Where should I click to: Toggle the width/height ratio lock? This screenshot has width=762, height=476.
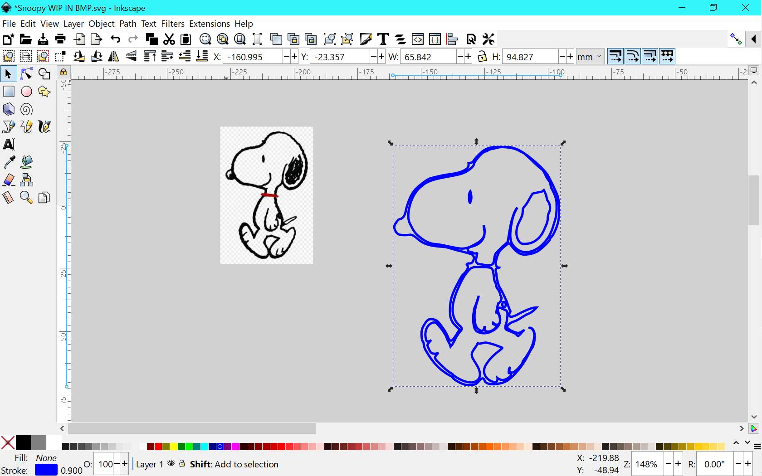point(482,57)
